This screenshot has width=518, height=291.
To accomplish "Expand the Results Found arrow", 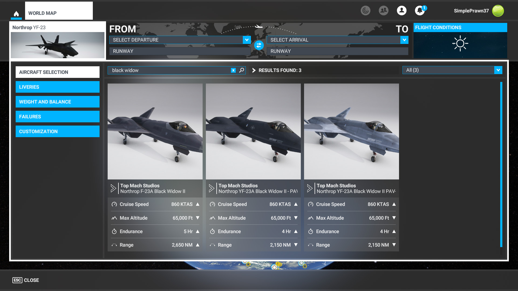I will click(254, 70).
